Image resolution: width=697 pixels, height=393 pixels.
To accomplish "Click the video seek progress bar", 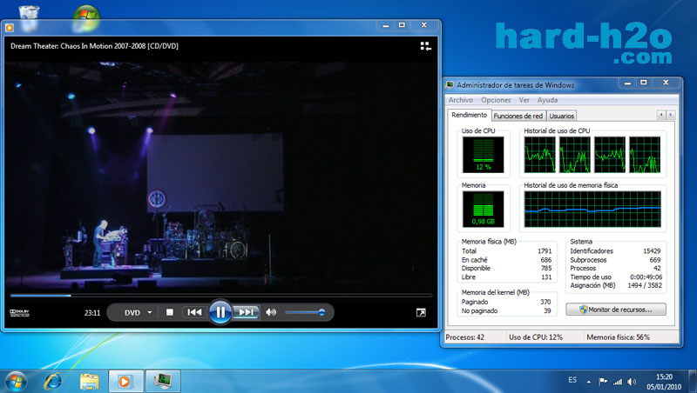I will (218, 296).
